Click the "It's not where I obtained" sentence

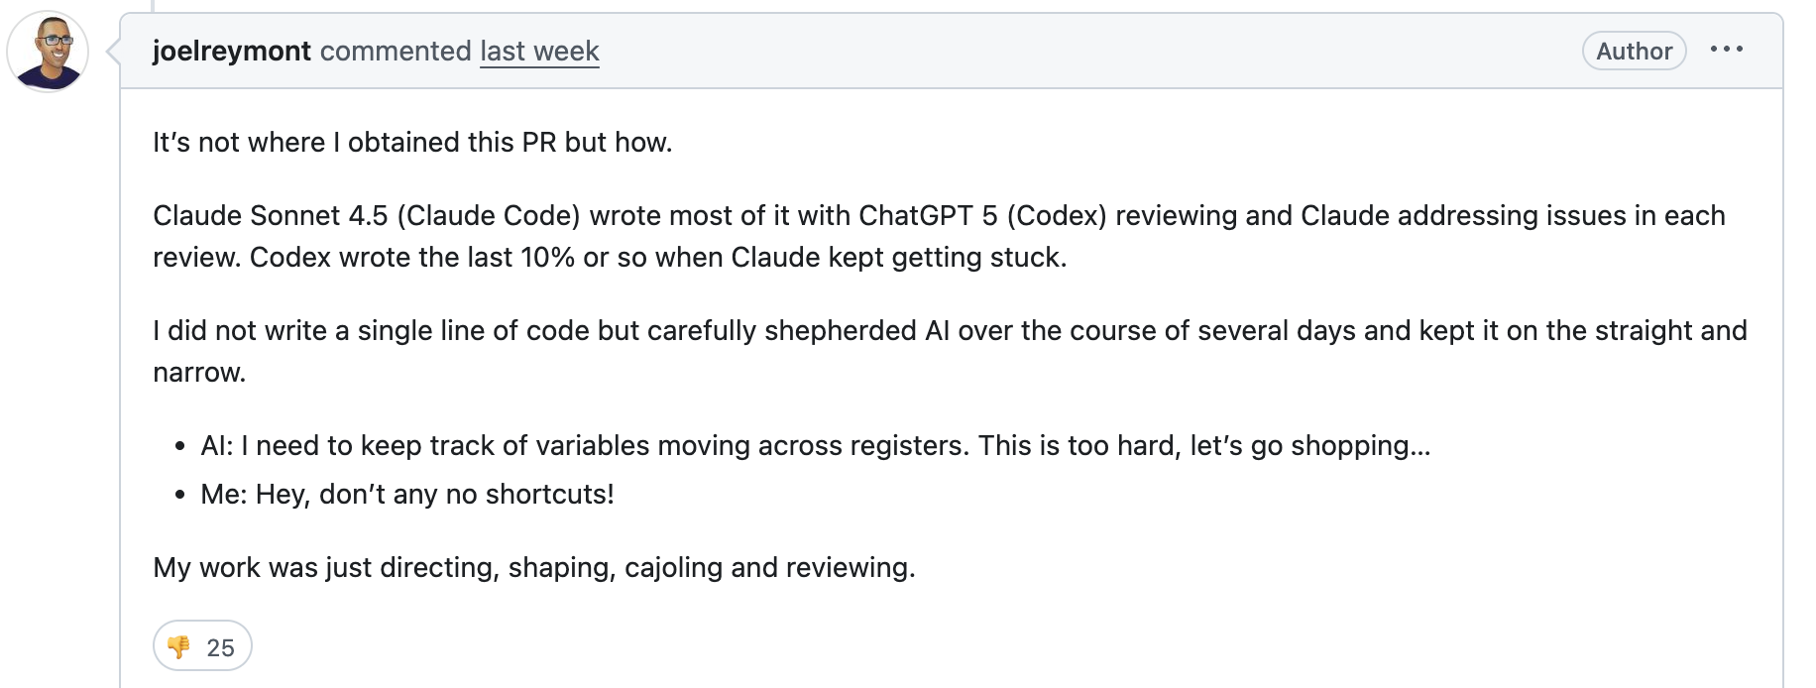coord(412,143)
